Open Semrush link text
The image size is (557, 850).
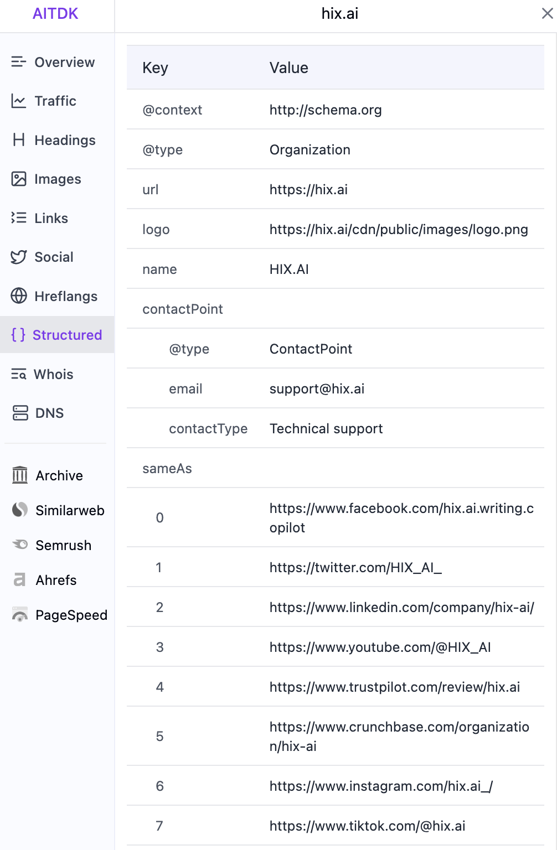64,545
